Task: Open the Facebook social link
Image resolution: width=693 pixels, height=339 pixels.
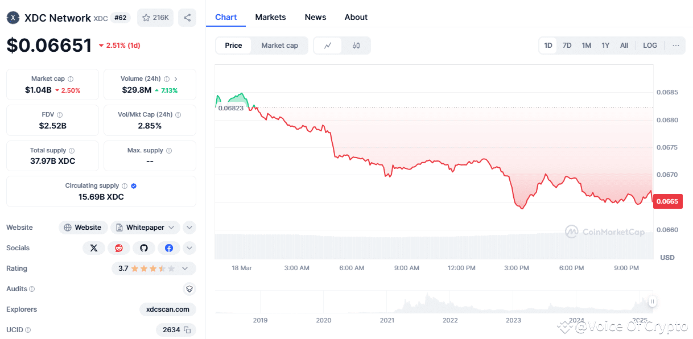Action: (x=169, y=248)
